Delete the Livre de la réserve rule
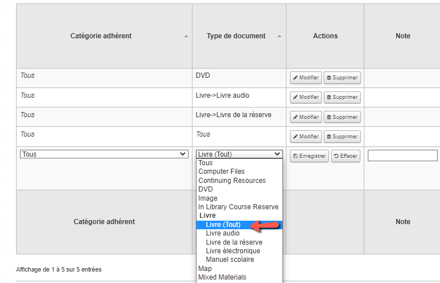This screenshot has width=440, height=283. tap(342, 117)
